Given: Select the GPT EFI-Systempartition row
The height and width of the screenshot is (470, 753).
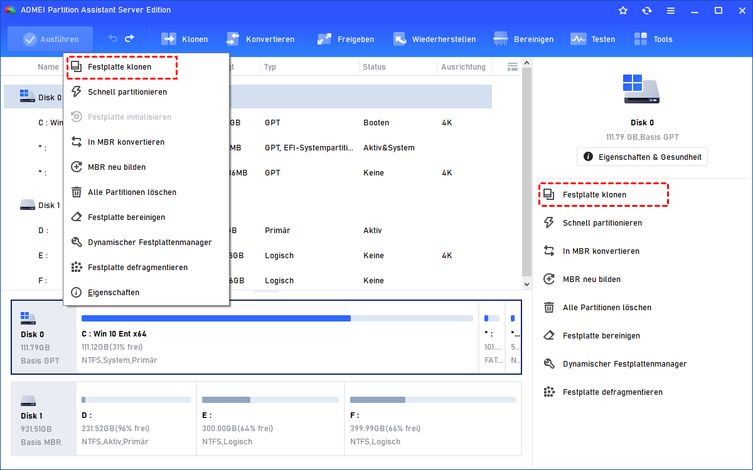Looking at the screenshot, I should (x=247, y=148).
